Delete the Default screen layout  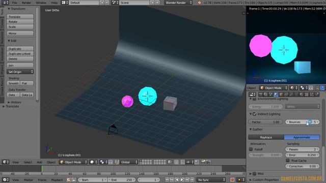(107, 3)
